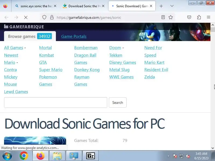The height and width of the screenshot is (161, 215).
Task: Click the address bar URL
Action: pos(89,17)
